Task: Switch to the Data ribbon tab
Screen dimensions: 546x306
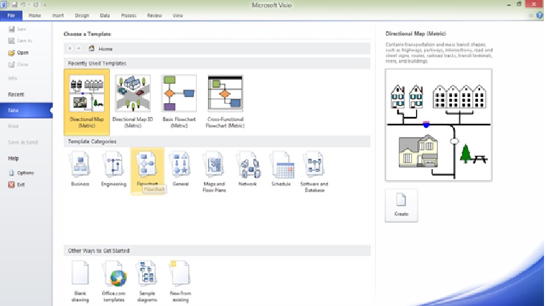Action: (x=105, y=15)
